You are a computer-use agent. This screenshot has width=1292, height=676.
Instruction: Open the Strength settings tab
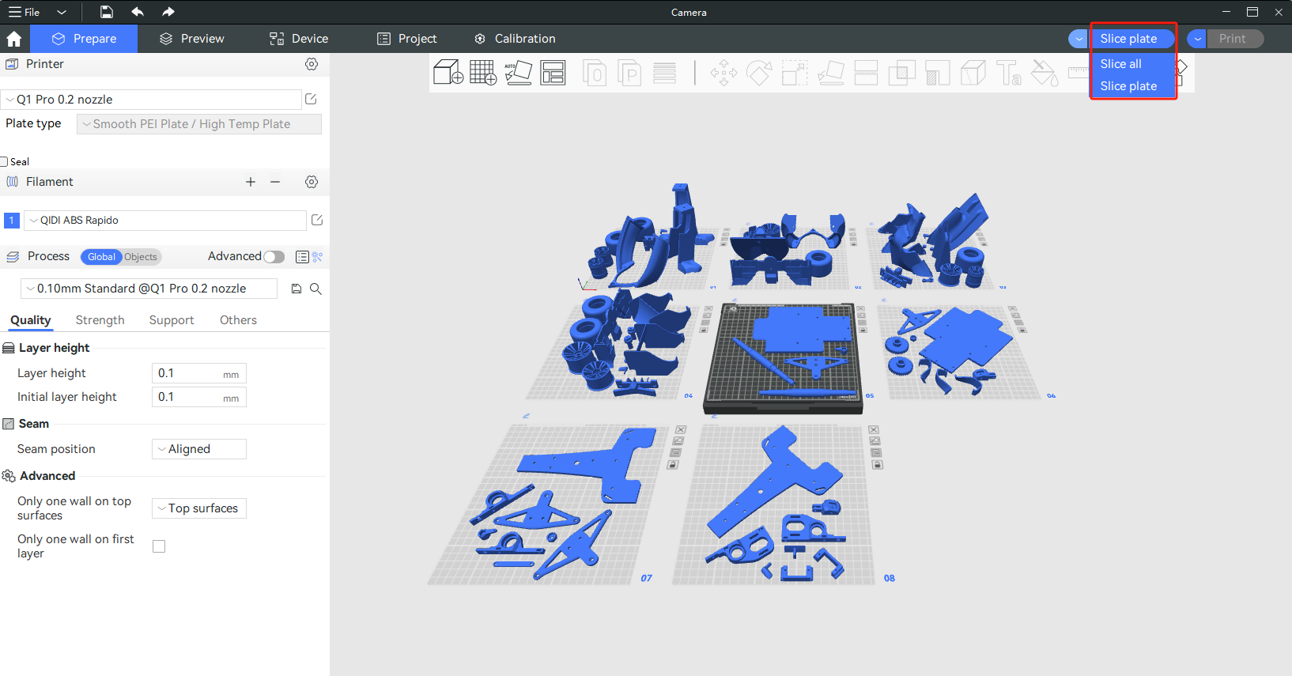click(100, 320)
